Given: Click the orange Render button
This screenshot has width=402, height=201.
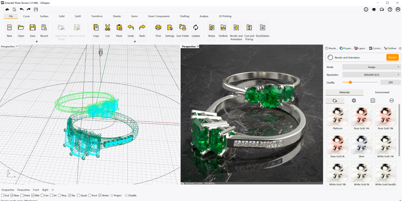Looking at the screenshot, I should (x=392, y=57).
